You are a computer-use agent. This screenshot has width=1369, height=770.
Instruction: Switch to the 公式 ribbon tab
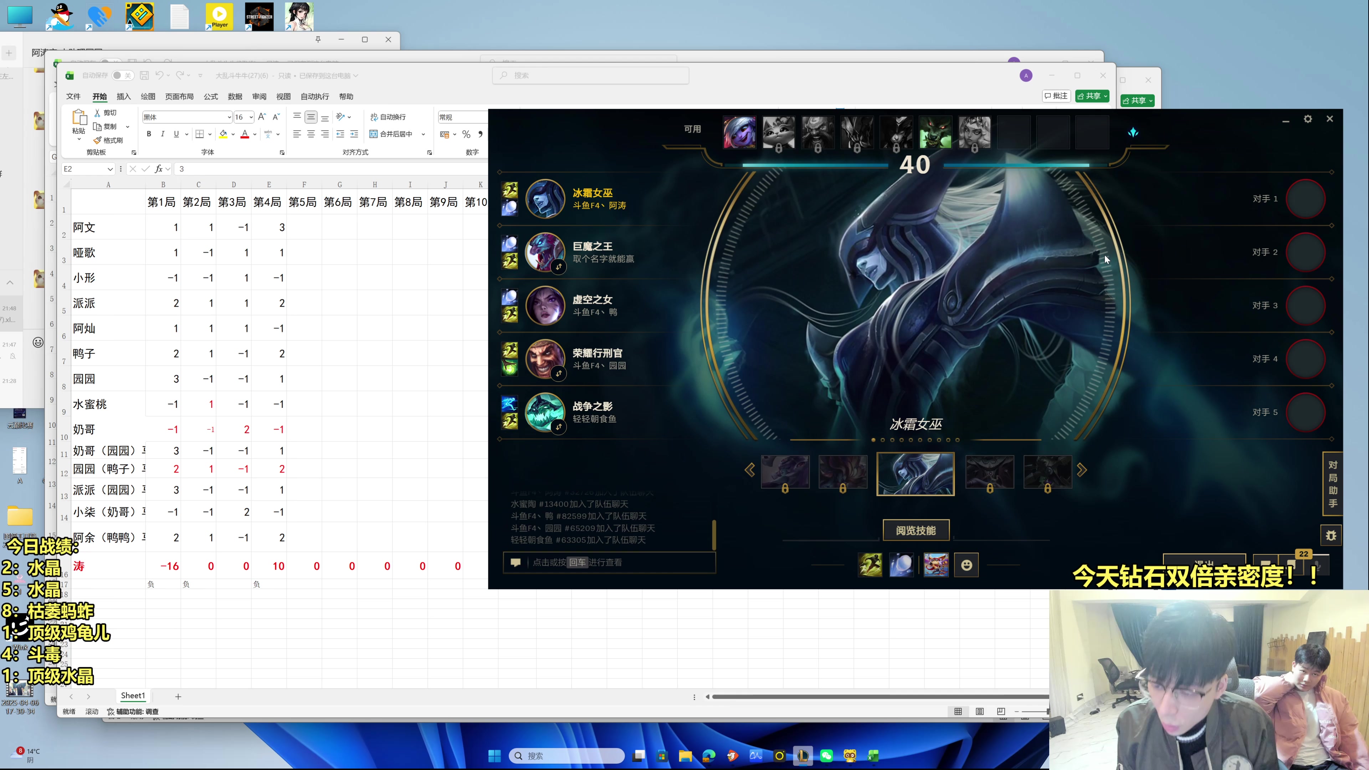(x=210, y=97)
